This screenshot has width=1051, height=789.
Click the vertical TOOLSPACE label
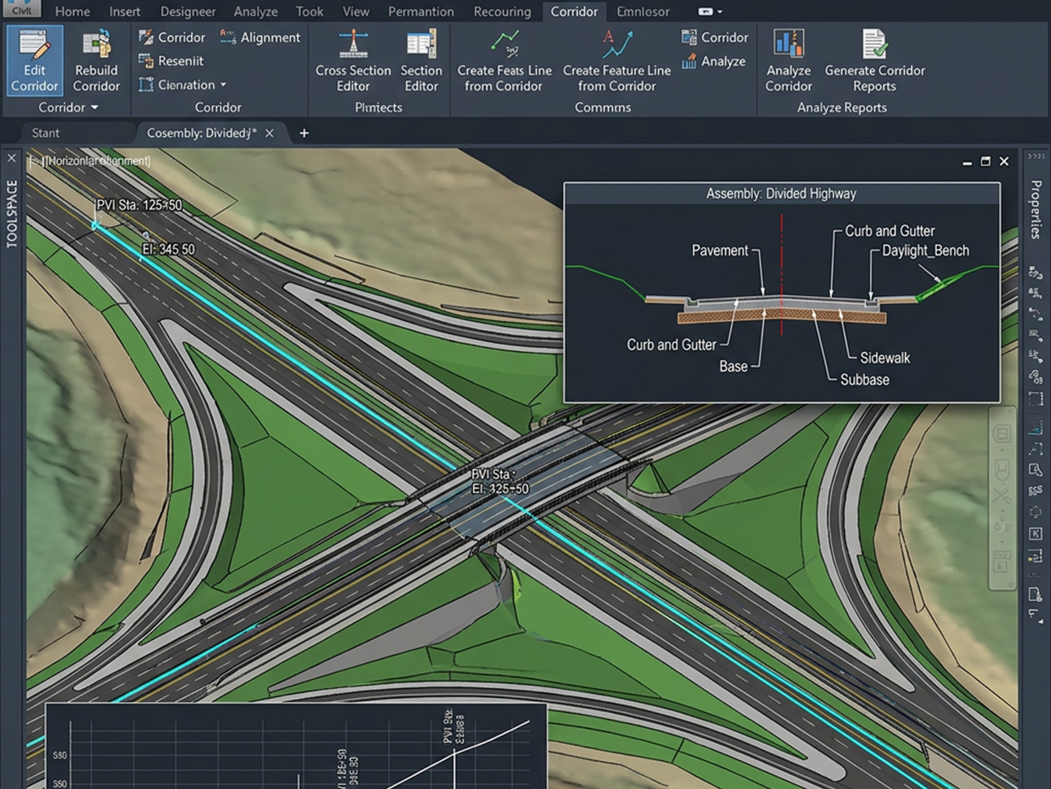12,214
